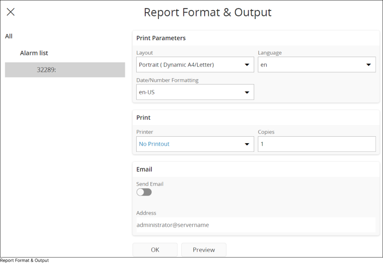This screenshot has height=263, width=383.
Task: Click the Date/Number Formatting arrow icon
Action: pos(247,92)
